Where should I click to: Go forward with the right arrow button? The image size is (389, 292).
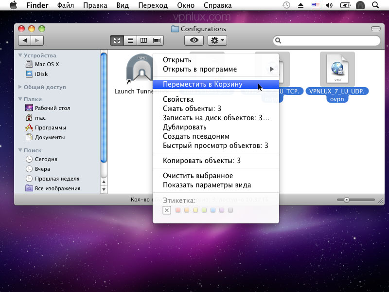tap(37, 40)
